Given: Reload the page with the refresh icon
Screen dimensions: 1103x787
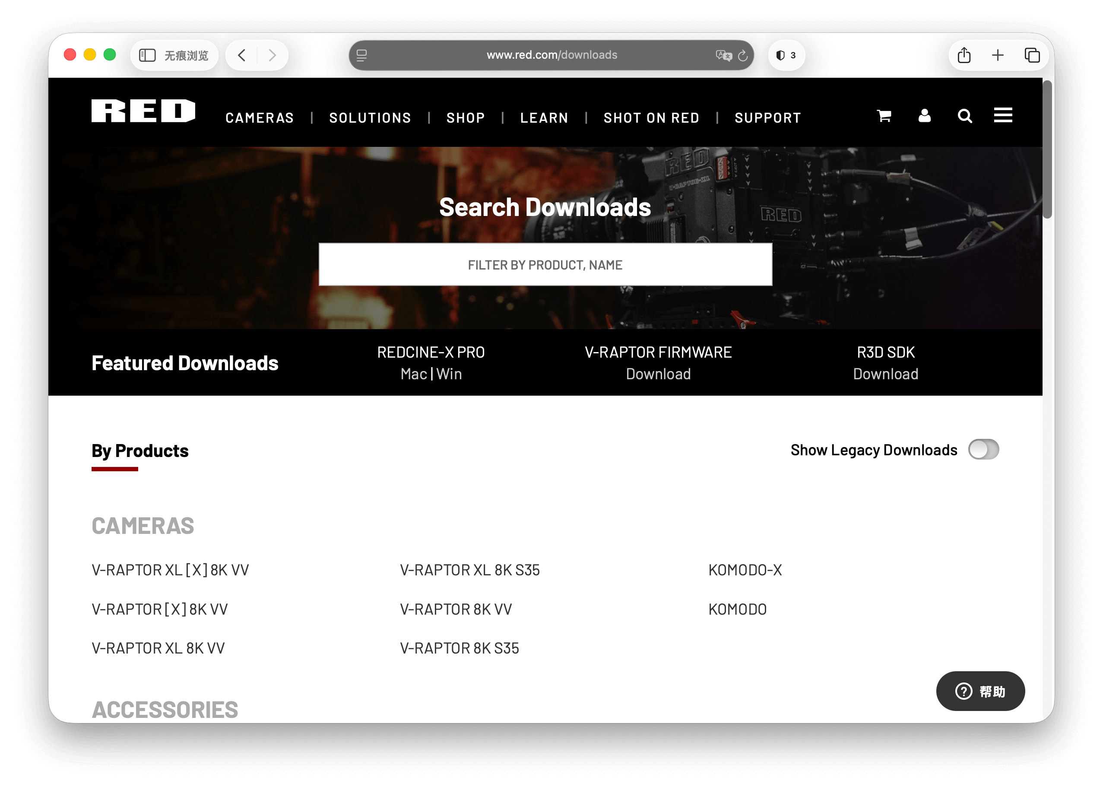Looking at the screenshot, I should coord(742,55).
